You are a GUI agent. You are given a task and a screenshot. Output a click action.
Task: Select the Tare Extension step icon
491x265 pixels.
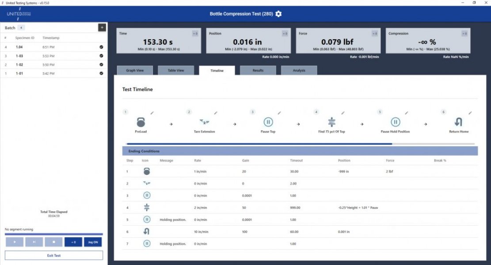pyautogui.click(x=205, y=122)
